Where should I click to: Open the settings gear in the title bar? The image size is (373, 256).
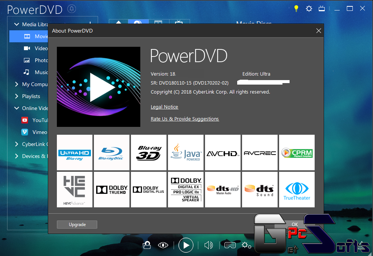[x=309, y=9]
